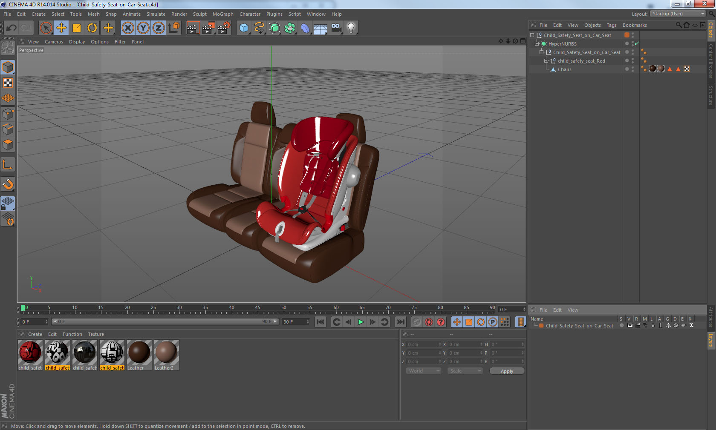Add a Cube primitive object

244,28
